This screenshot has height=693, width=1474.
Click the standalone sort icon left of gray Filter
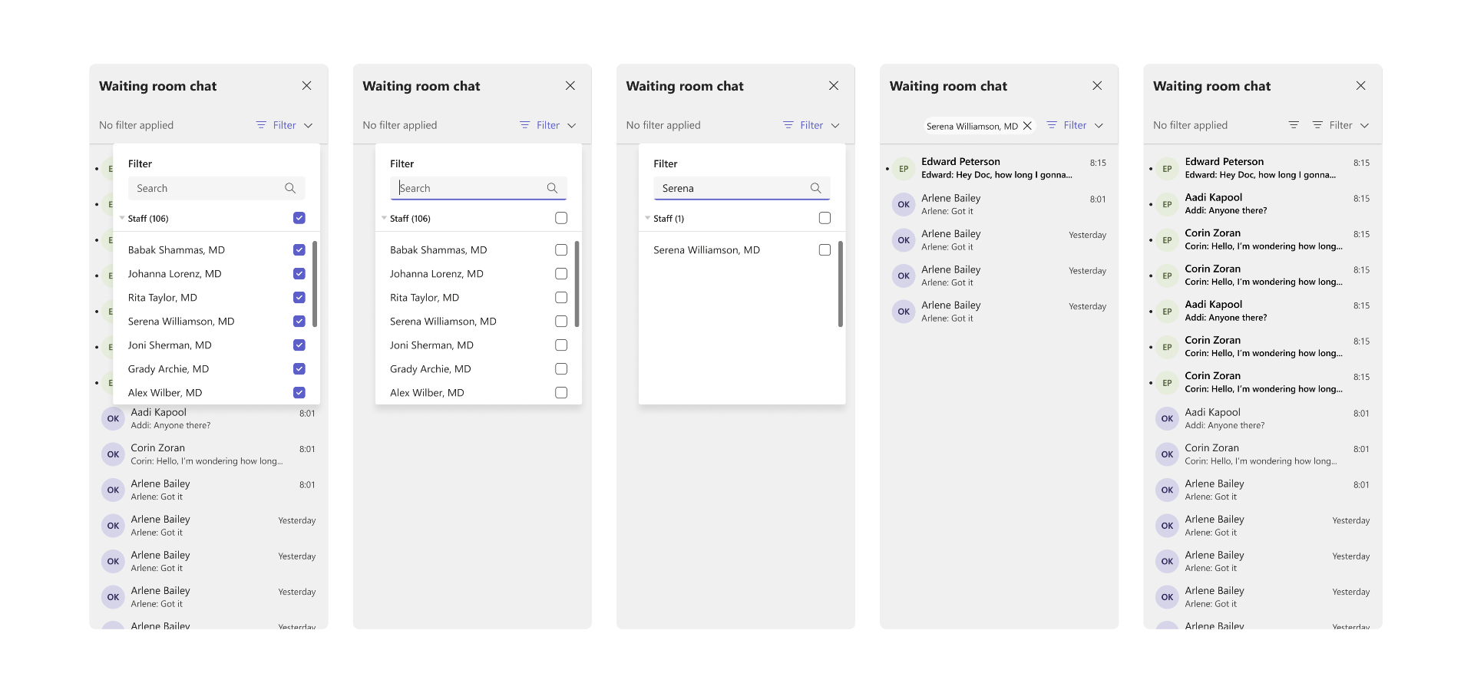[x=1294, y=125]
